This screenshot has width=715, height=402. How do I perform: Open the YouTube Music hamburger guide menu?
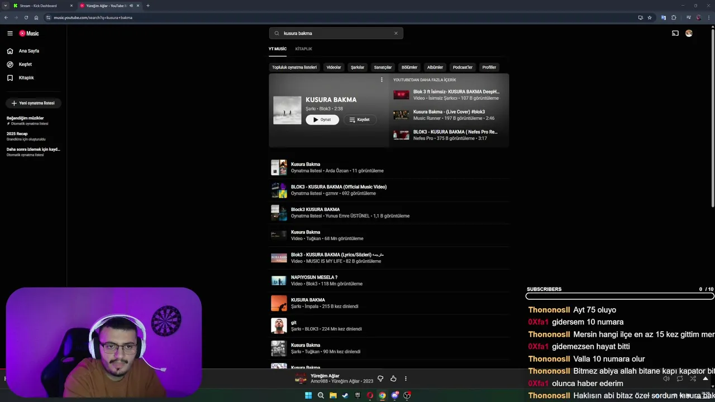pyautogui.click(x=9, y=33)
